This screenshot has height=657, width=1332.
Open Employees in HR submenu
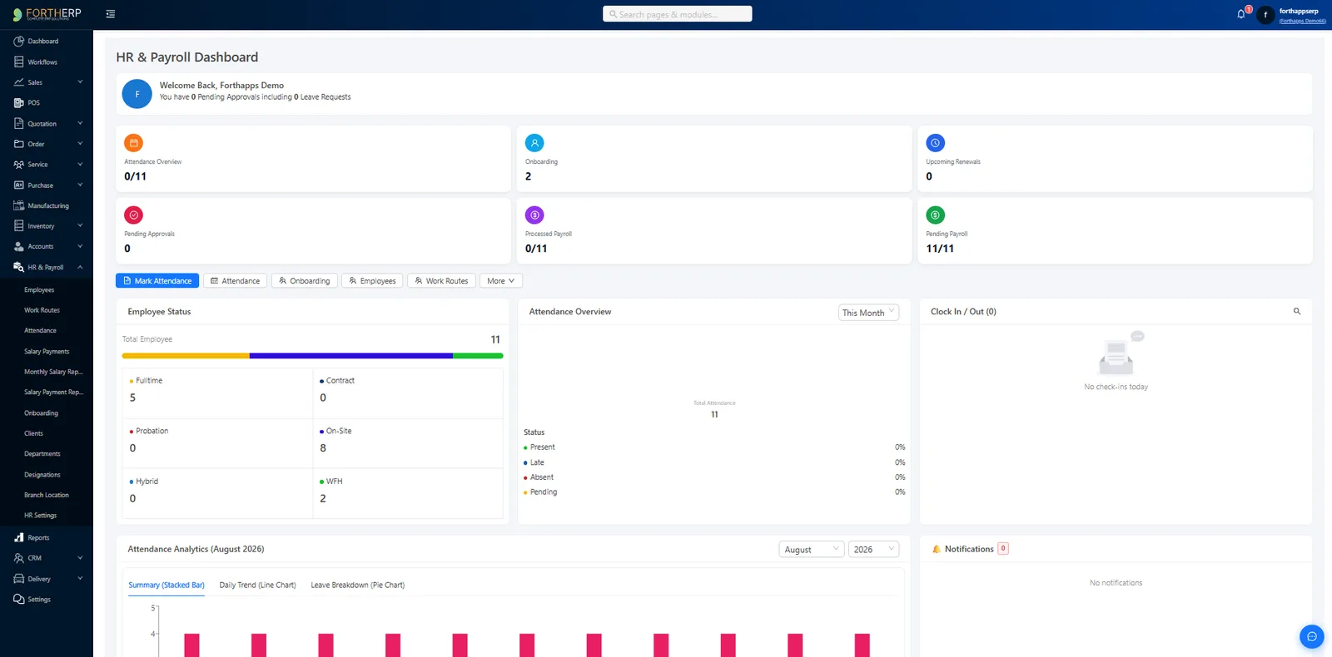(39, 290)
